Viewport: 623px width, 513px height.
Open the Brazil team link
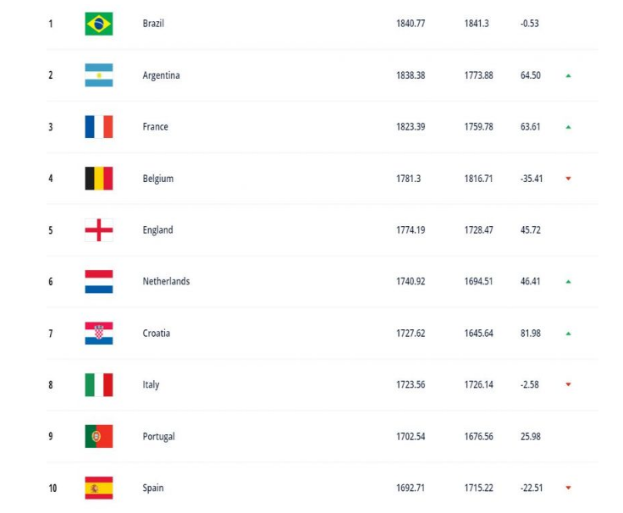(x=153, y=24)
